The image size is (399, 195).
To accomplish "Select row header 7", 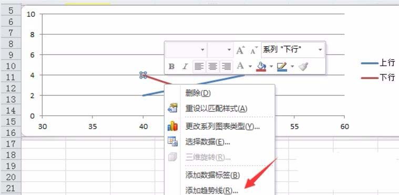I will click(11, 32).
